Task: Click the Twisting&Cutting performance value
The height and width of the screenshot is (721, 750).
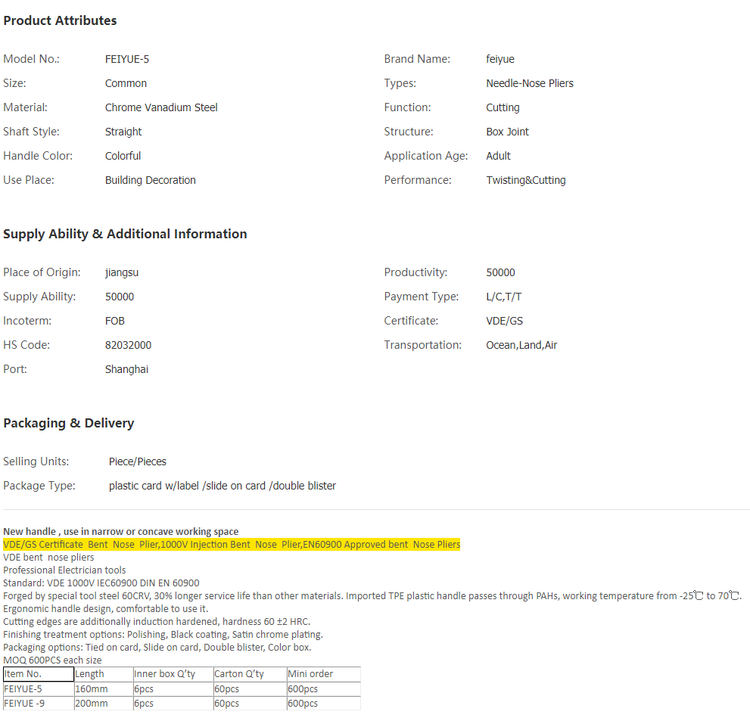Action: point(525,180)
